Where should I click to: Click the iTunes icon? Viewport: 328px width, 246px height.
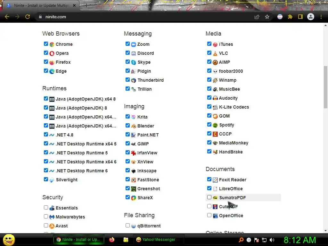(215, 44)
